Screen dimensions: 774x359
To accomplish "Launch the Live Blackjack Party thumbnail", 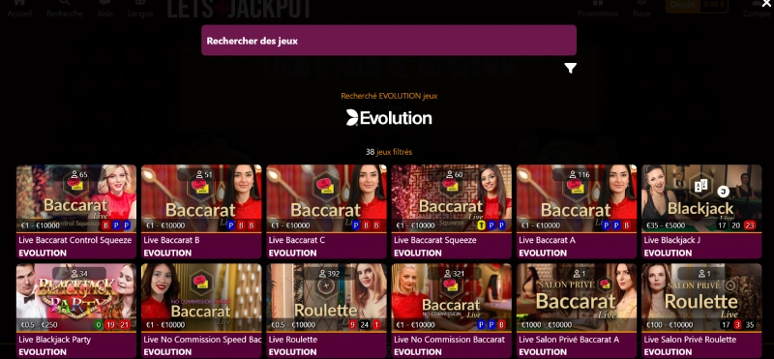I will [x=76, y=297].
